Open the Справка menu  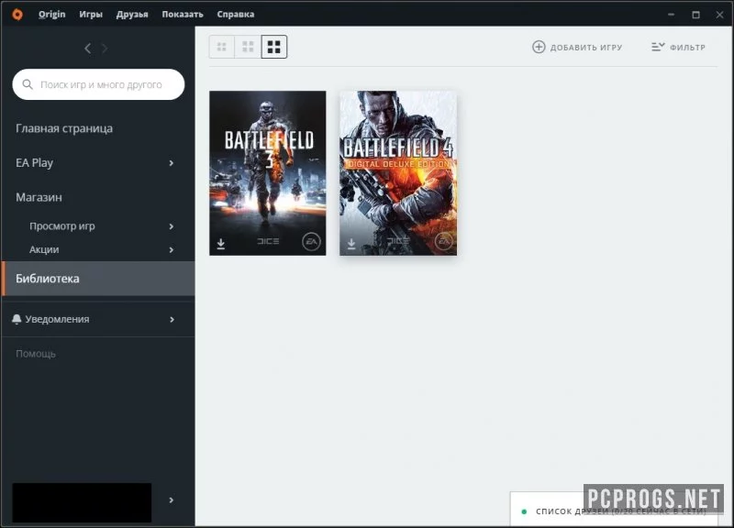[x=236, y=15]
